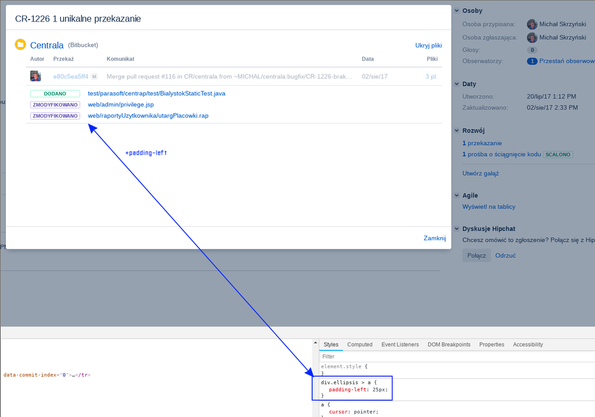
Task: Switch to the Computed tab in DevTools
Action: click(x=360, y=344)
